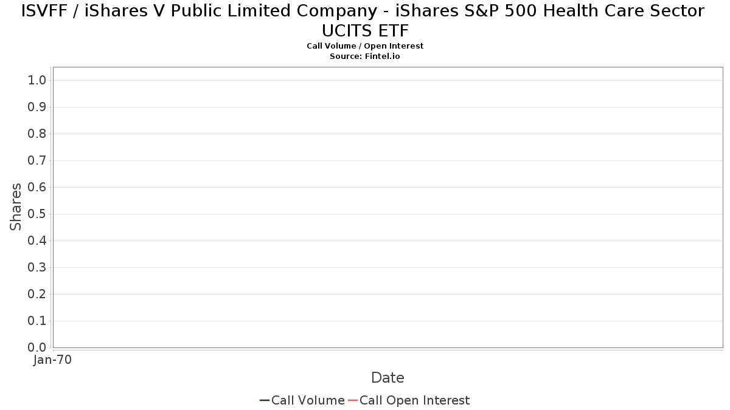Click the 0.7 y-axis tick label
The height and width of the screenshot is (410, 730).
coord(37,161)
